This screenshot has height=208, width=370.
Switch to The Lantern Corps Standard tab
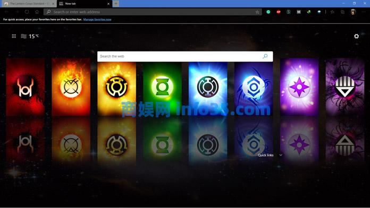coord(28,4)
